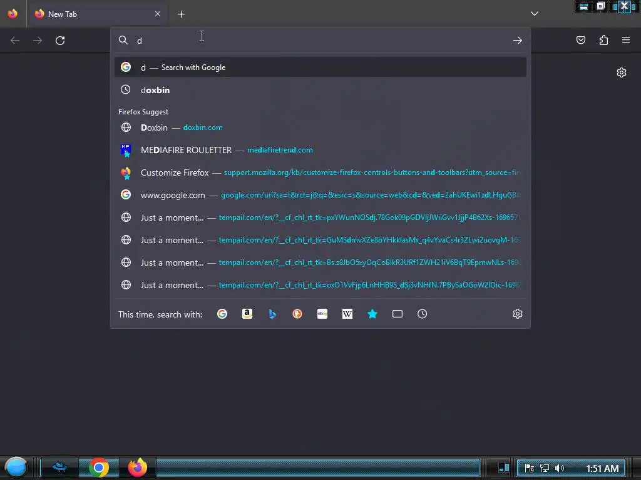
Task: Open the Firefox application menu hamburger
Action: pos(626,40)
